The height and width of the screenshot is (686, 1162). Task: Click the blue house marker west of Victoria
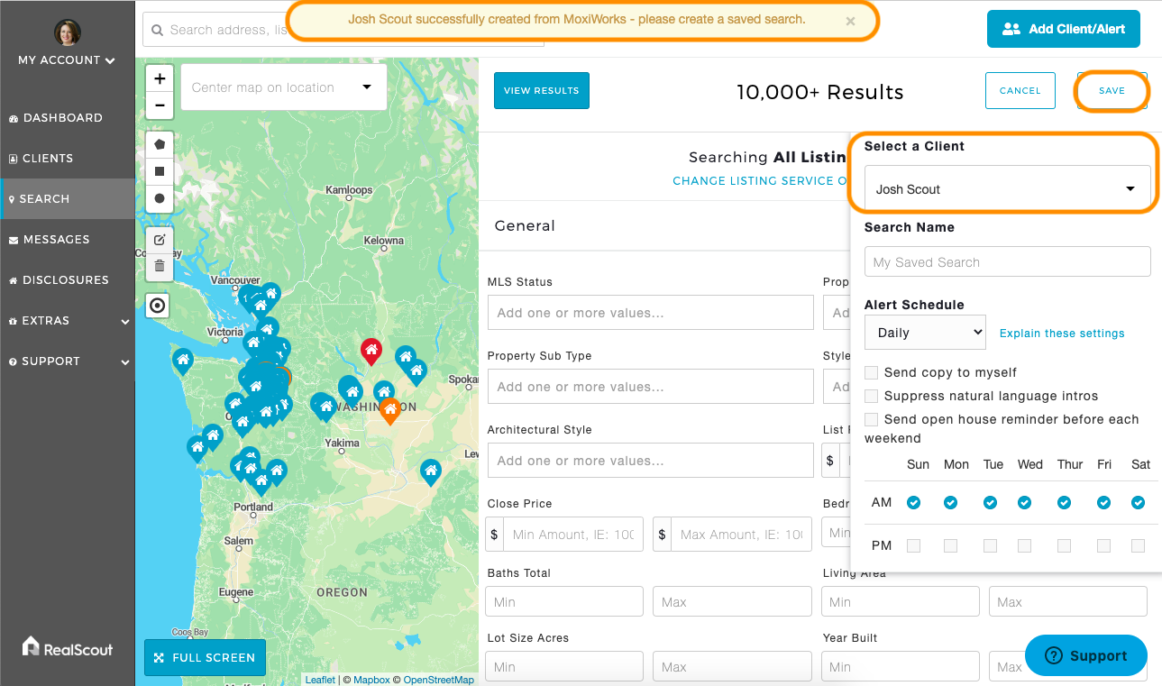[183, 361]
